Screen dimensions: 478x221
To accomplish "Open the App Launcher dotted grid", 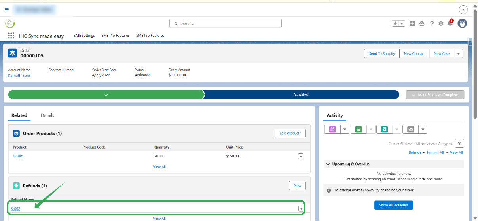I will coord(11,36).
